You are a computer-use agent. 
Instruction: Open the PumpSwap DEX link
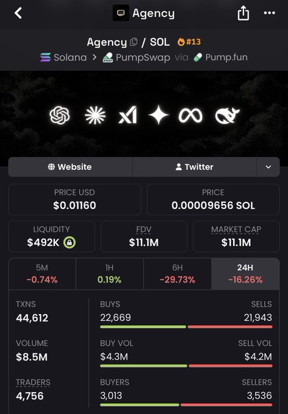click(136, 57)
